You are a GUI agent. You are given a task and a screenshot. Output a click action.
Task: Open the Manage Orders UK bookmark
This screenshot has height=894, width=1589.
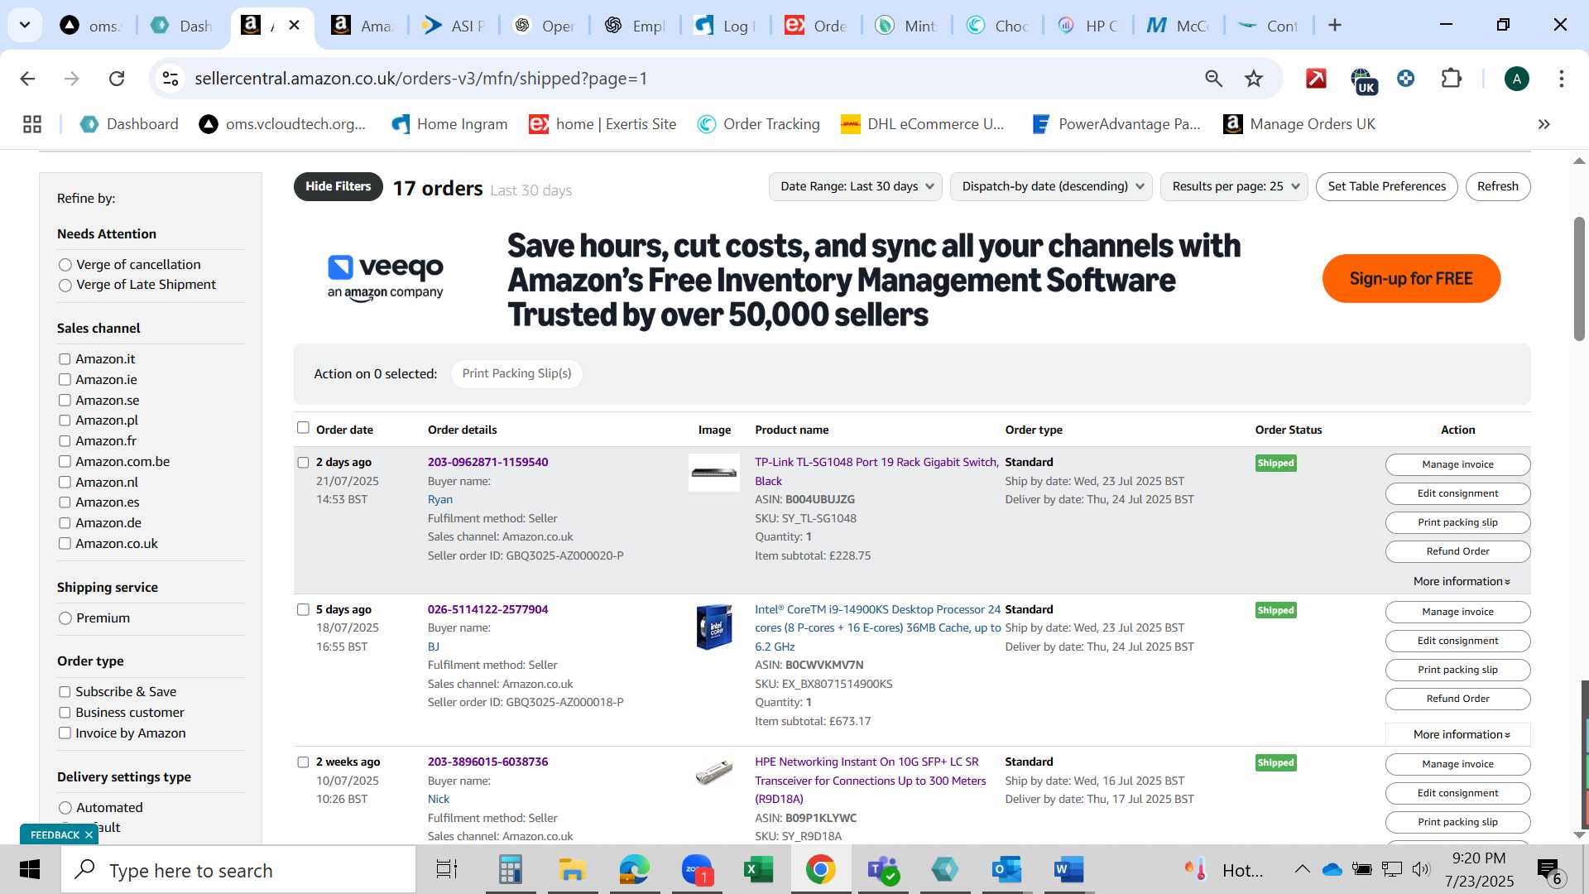[x=1299, y=124]
